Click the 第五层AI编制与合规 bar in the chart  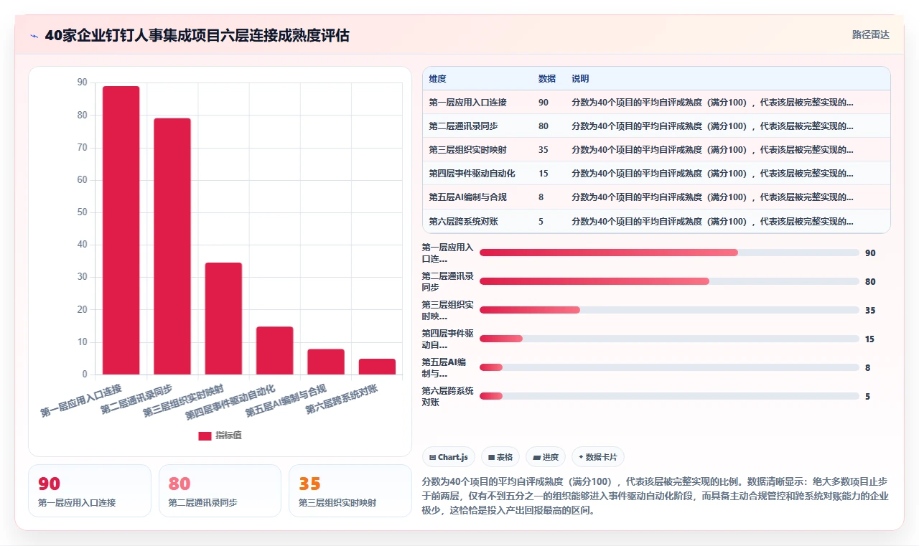326,362
